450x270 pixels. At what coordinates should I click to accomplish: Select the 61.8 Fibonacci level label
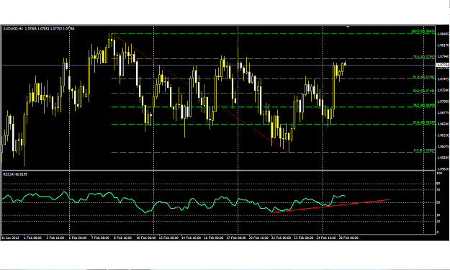tap(424, 77)
